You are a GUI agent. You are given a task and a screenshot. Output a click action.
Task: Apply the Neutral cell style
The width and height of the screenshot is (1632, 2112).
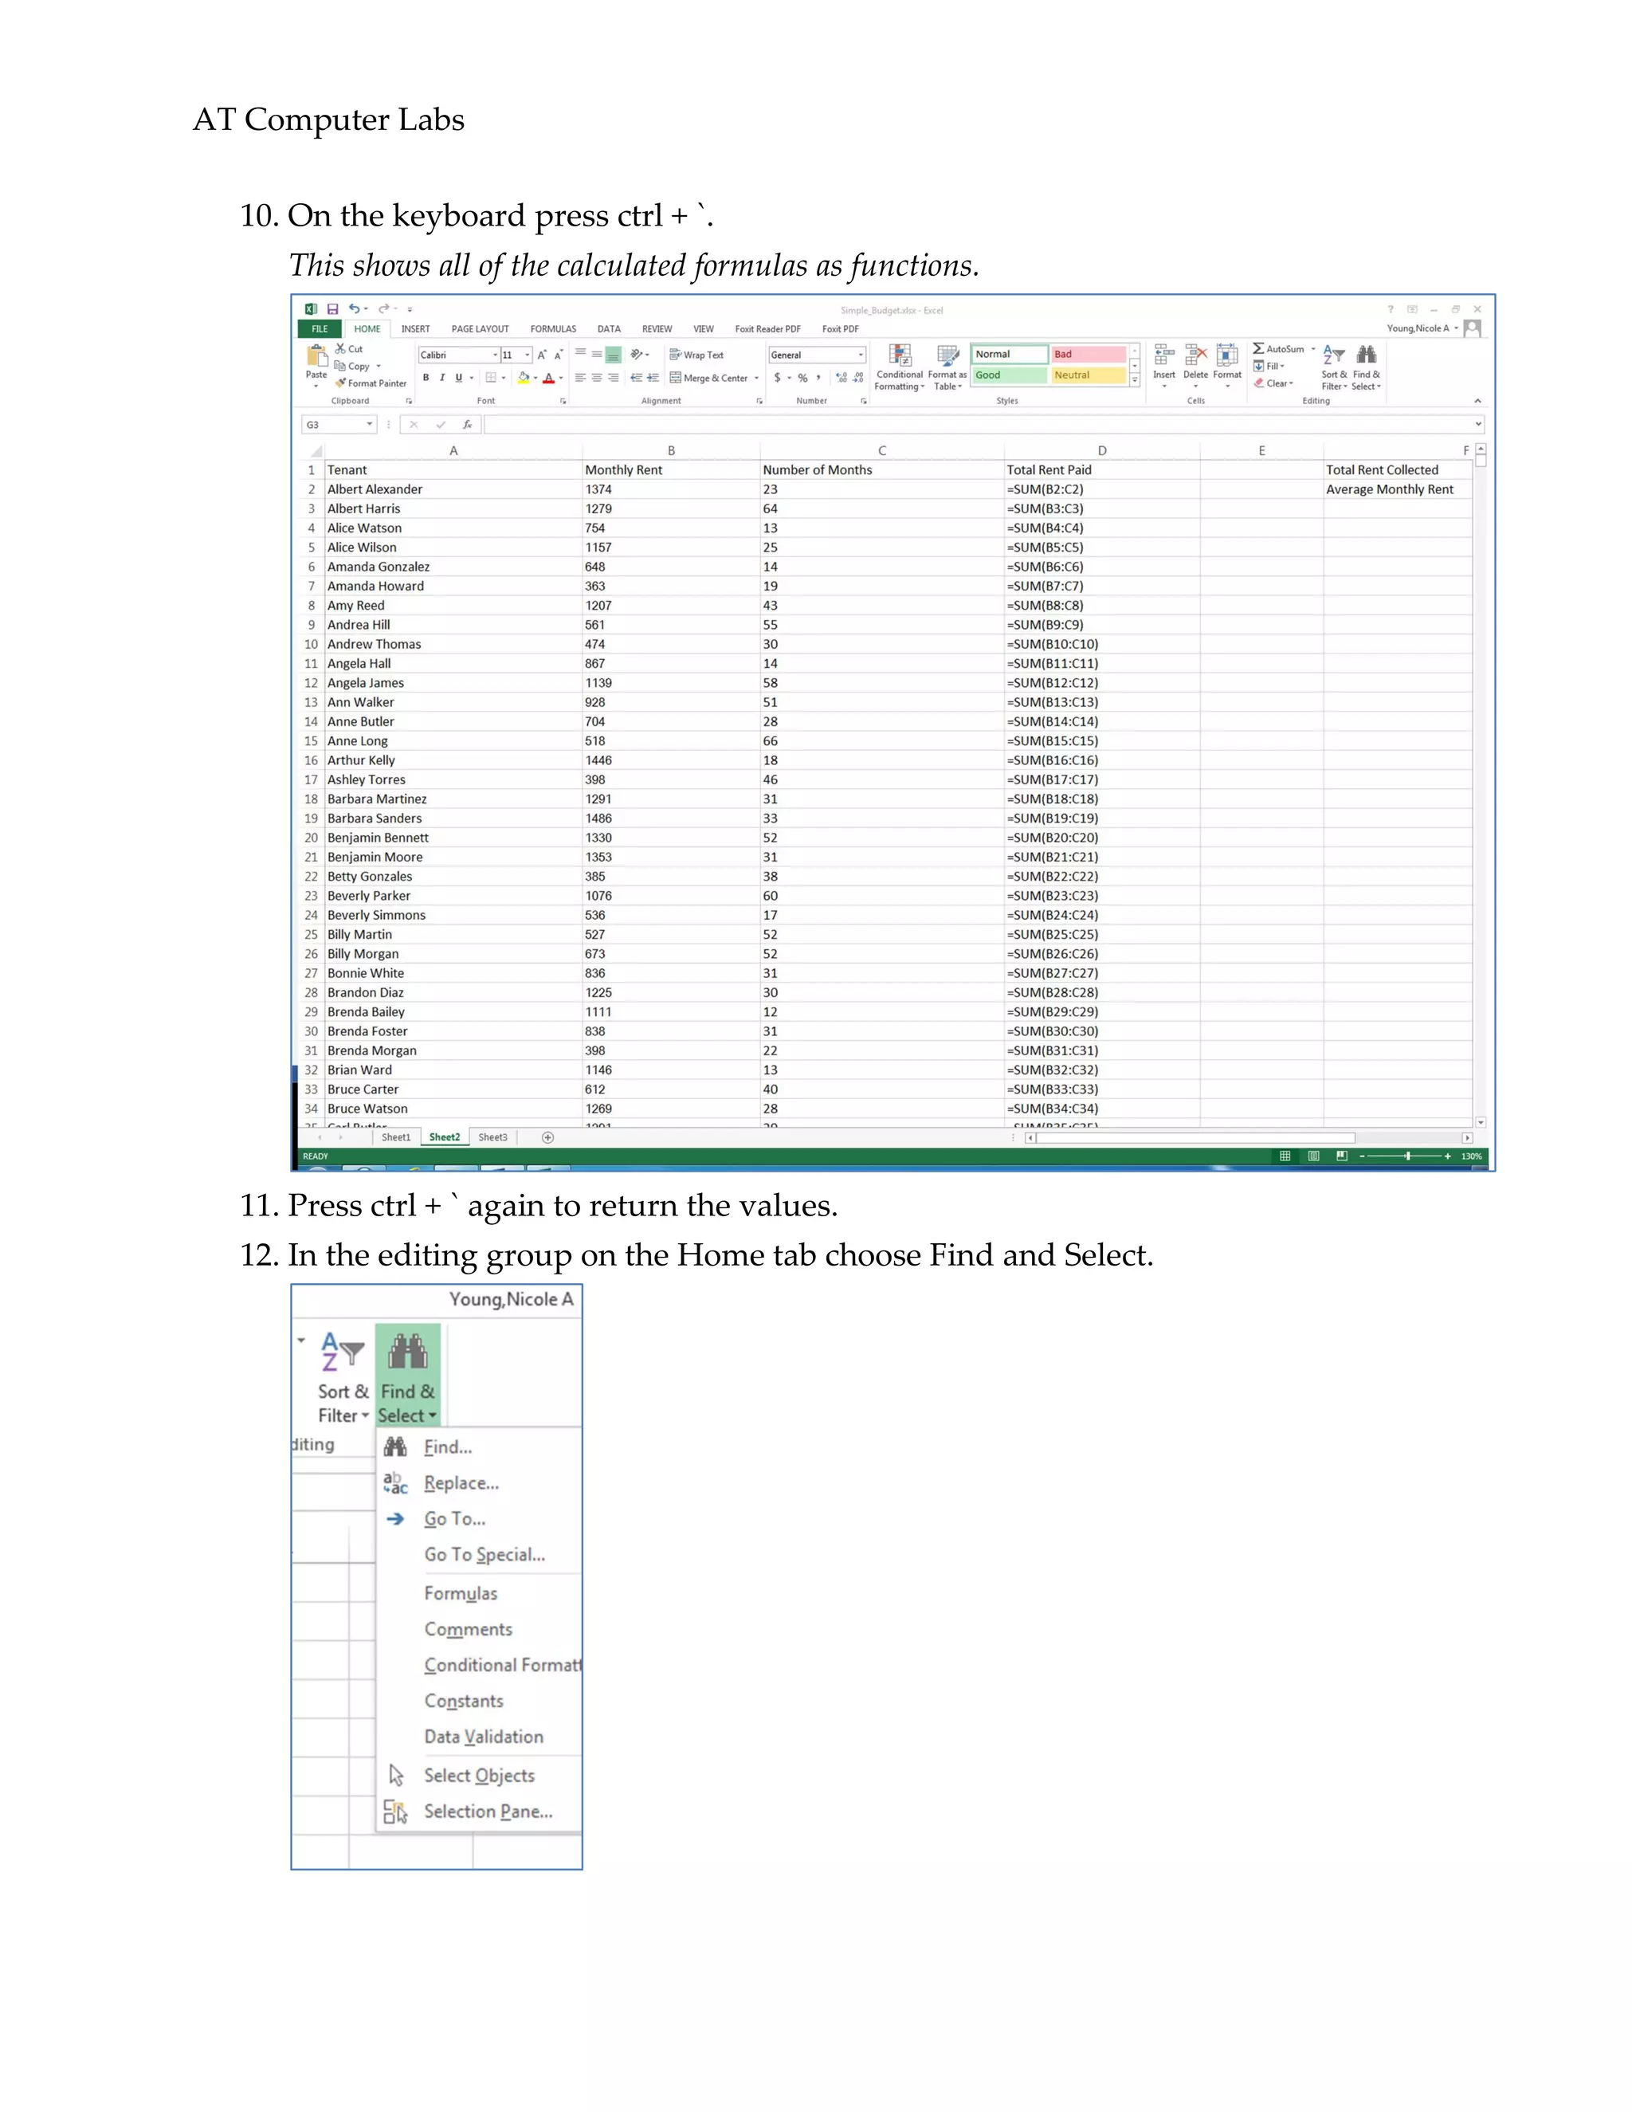tap(1089, 375)
